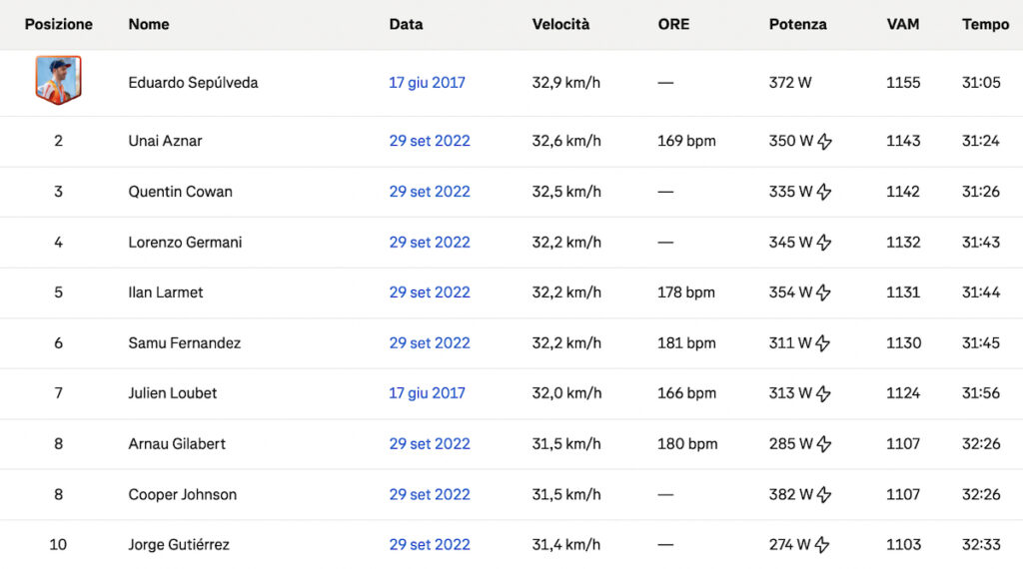Click the bolt icon beside 274 W
This screenshot has width=1023, height=569.
point(822,545)
